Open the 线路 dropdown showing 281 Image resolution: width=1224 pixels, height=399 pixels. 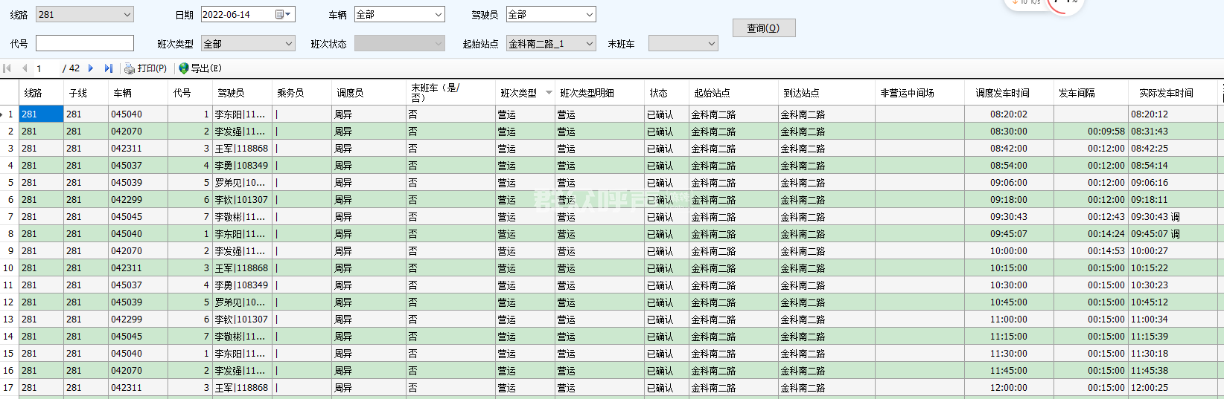click(127, 14)
